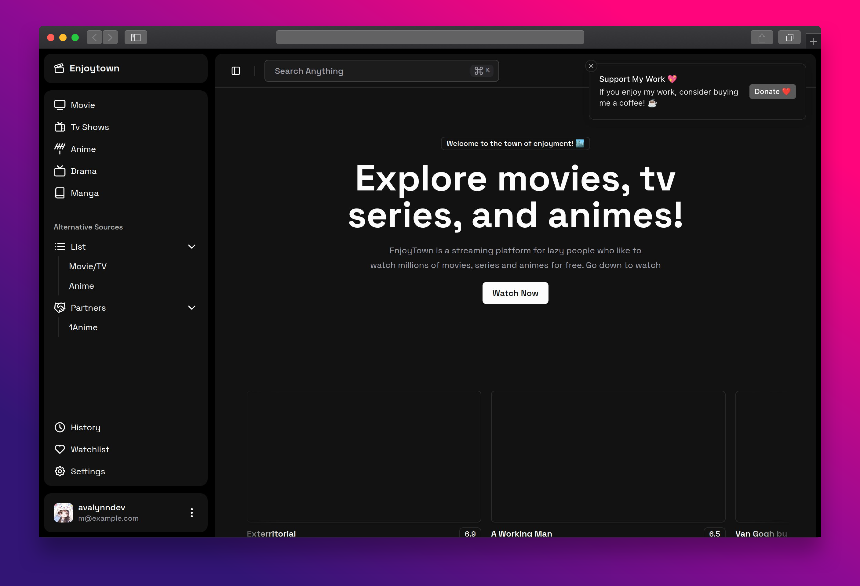Collapse the List section chevron
The image size is (860, 586).
192,247
